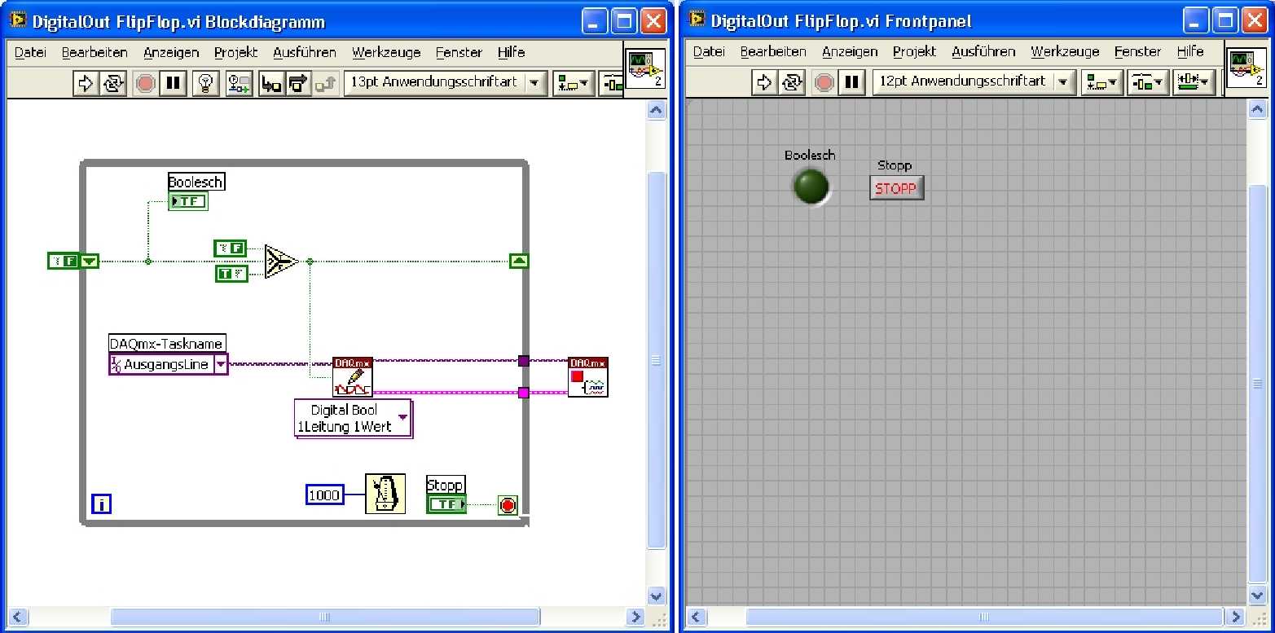Open the distribute objects dropdown in Blockdiagramm
Viewport: 1275px width, 633px height.
click(612, 83)
